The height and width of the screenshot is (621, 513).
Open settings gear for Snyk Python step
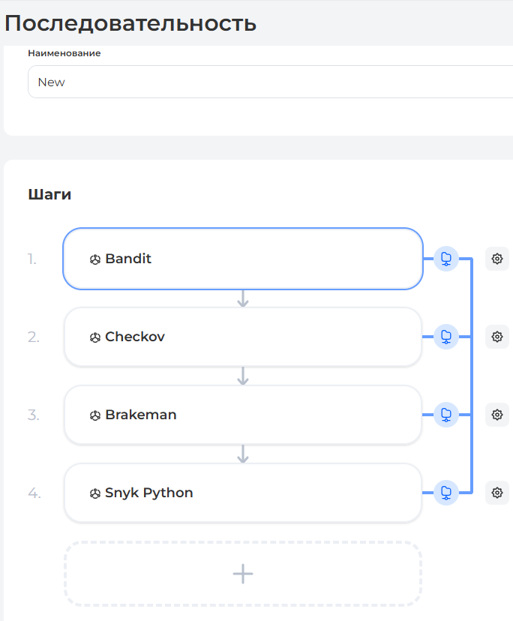click(x=496, y=493)
